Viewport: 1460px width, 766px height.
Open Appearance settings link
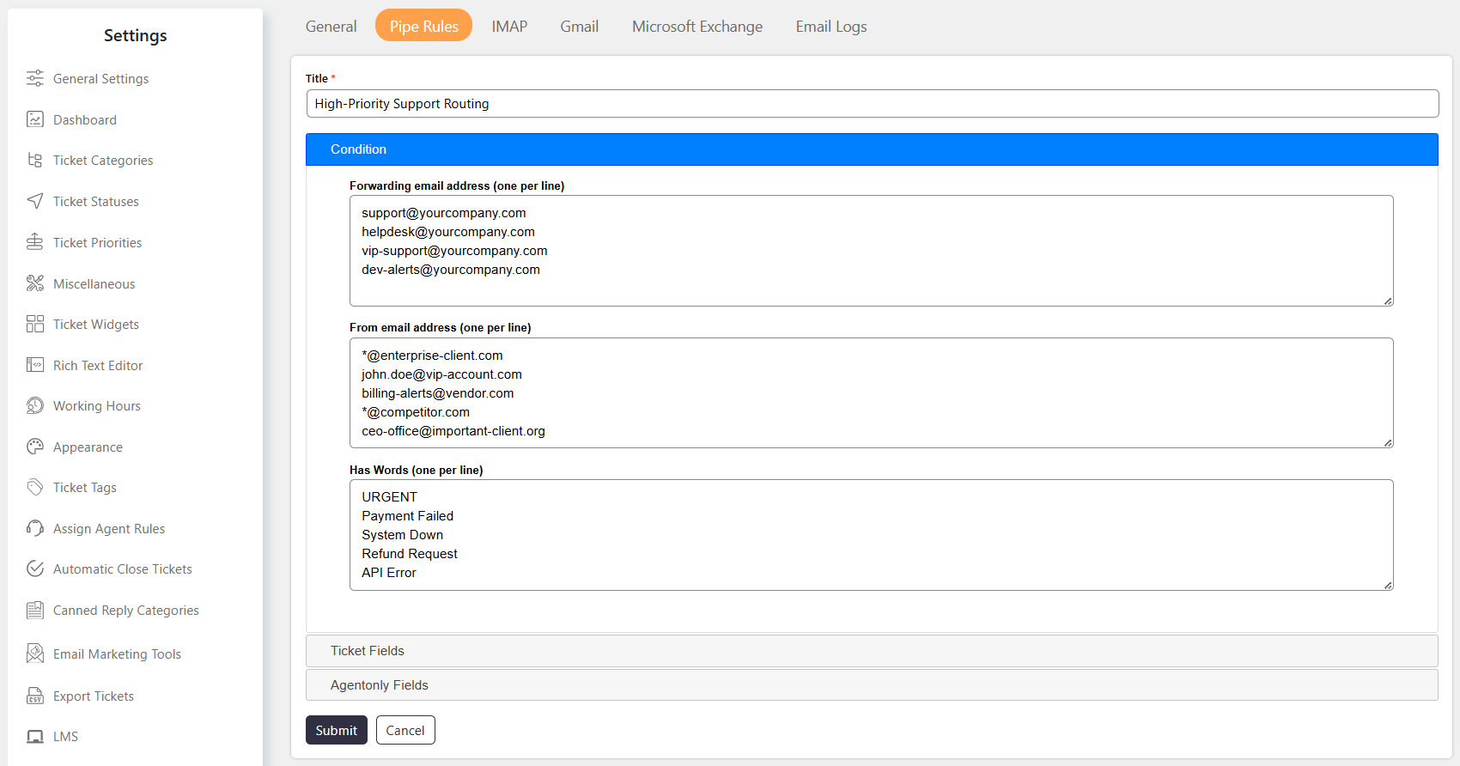[x=88, y=447]
